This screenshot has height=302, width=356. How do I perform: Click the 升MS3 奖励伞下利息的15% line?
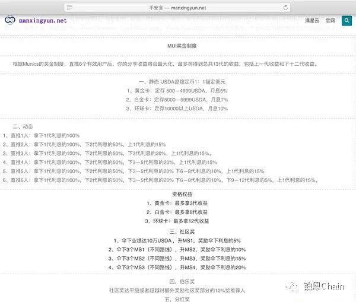(177, 259)
